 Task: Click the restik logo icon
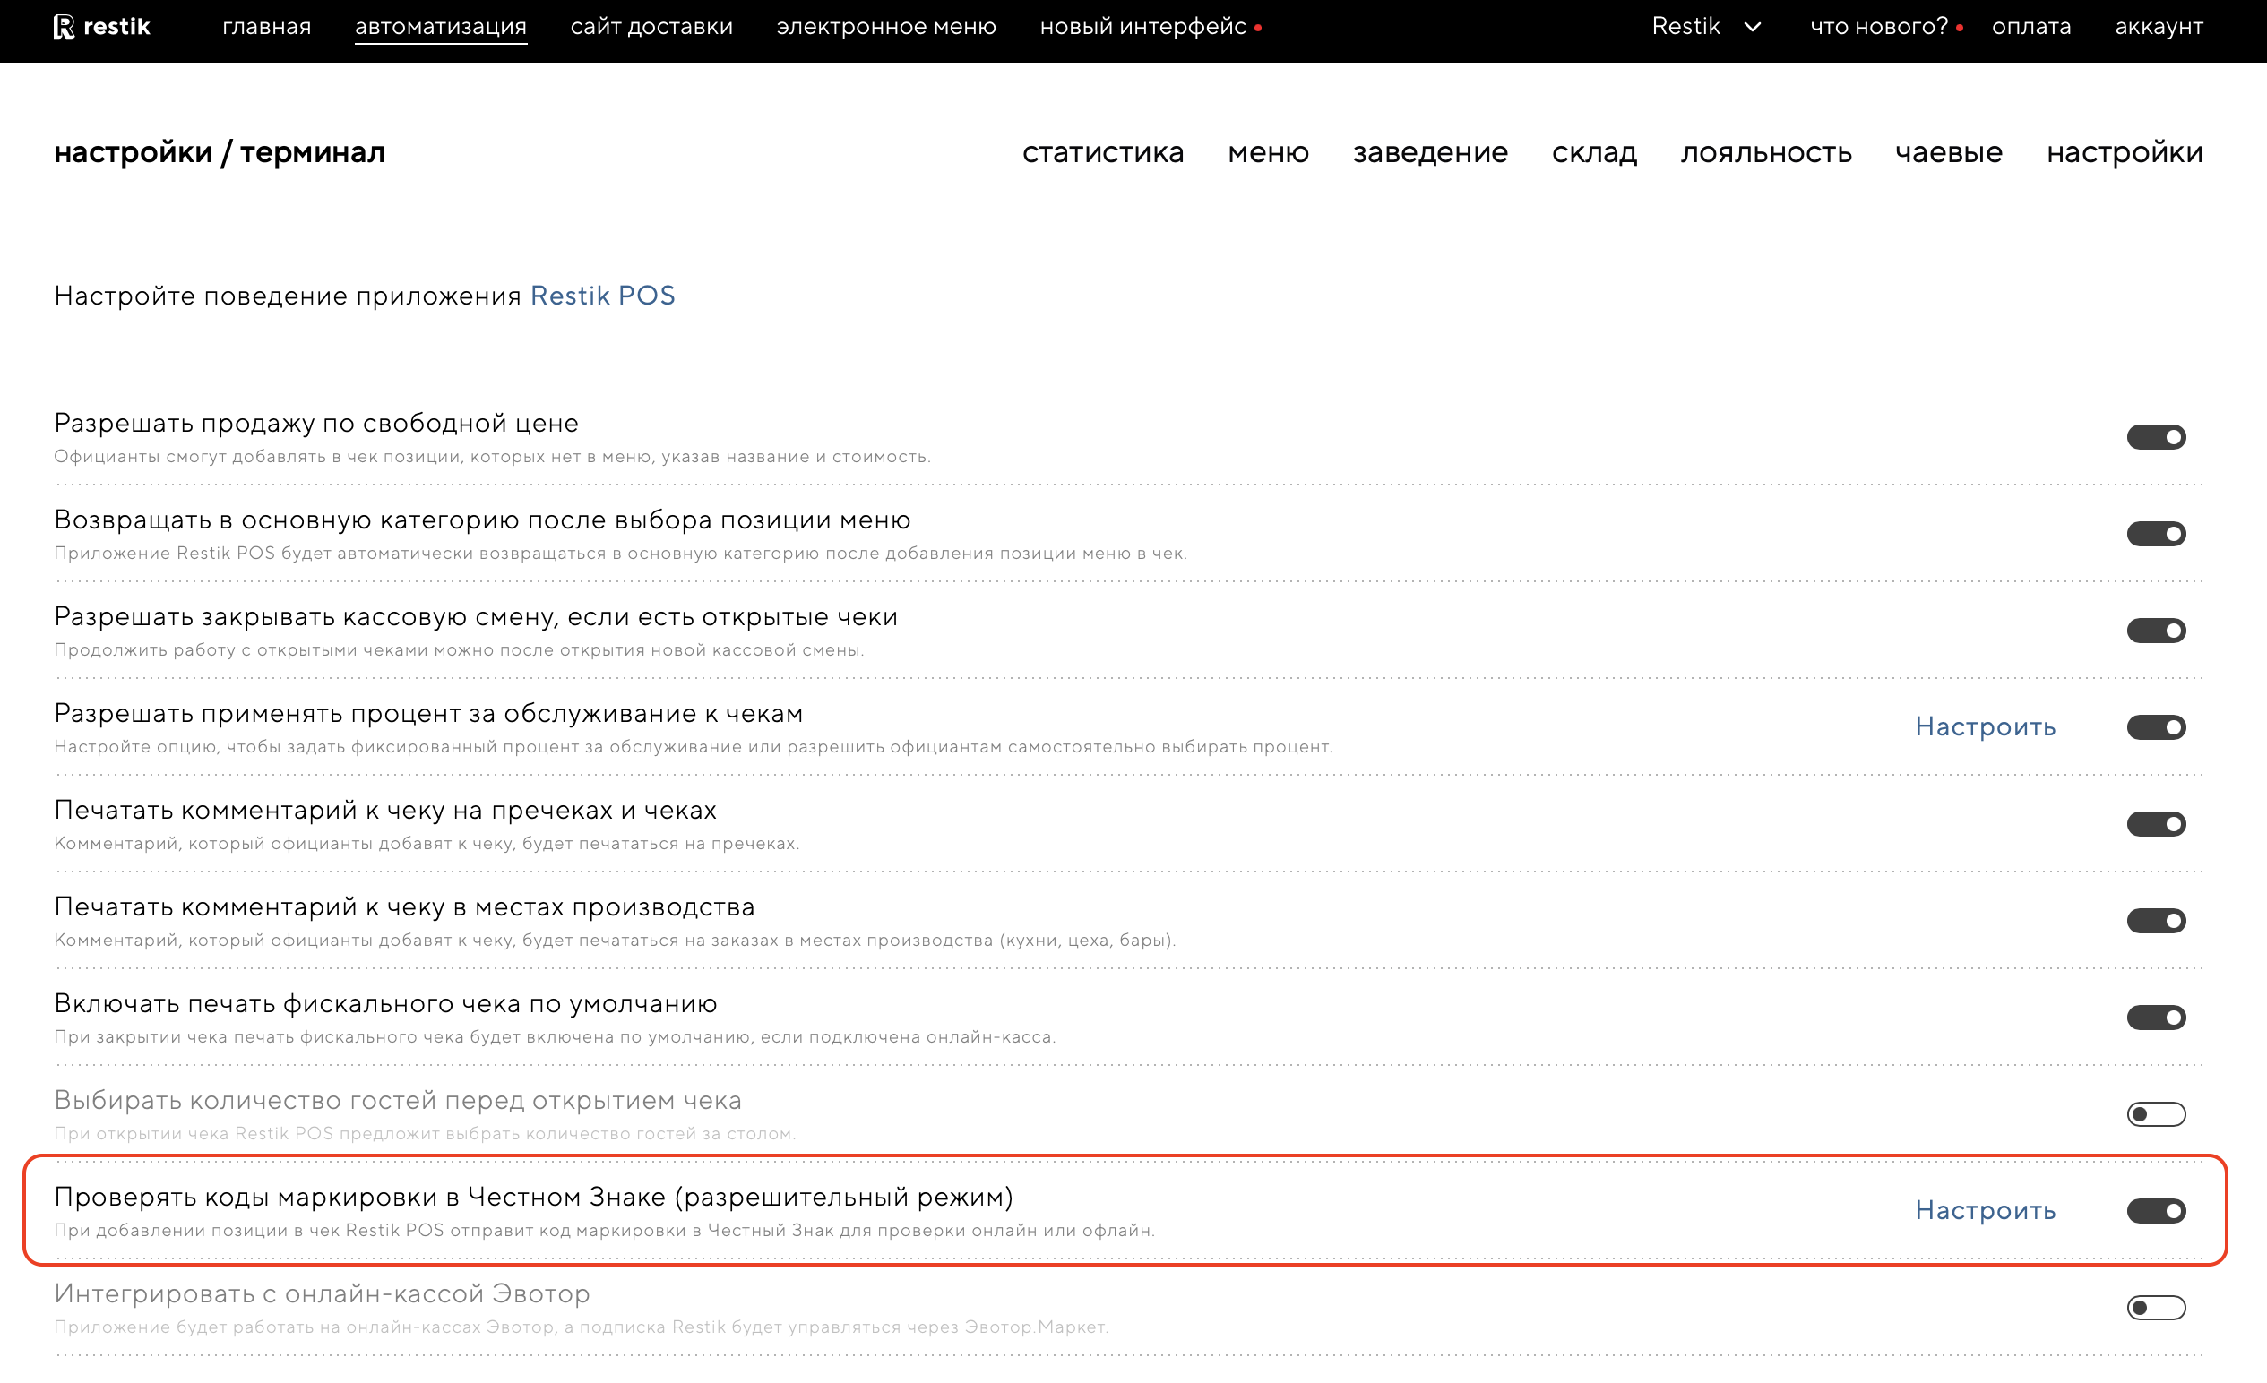point(64,27)
